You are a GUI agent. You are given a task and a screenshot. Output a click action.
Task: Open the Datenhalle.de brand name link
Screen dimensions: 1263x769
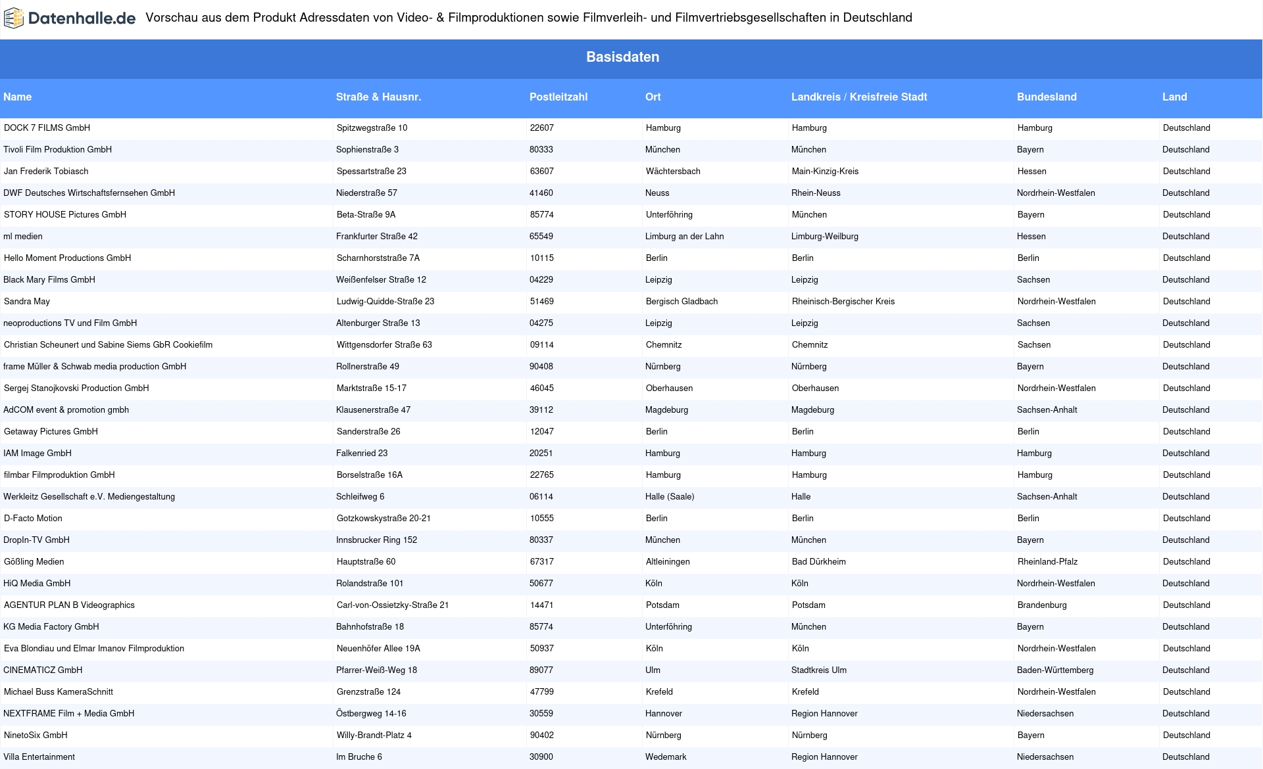[x=82, y=18]
